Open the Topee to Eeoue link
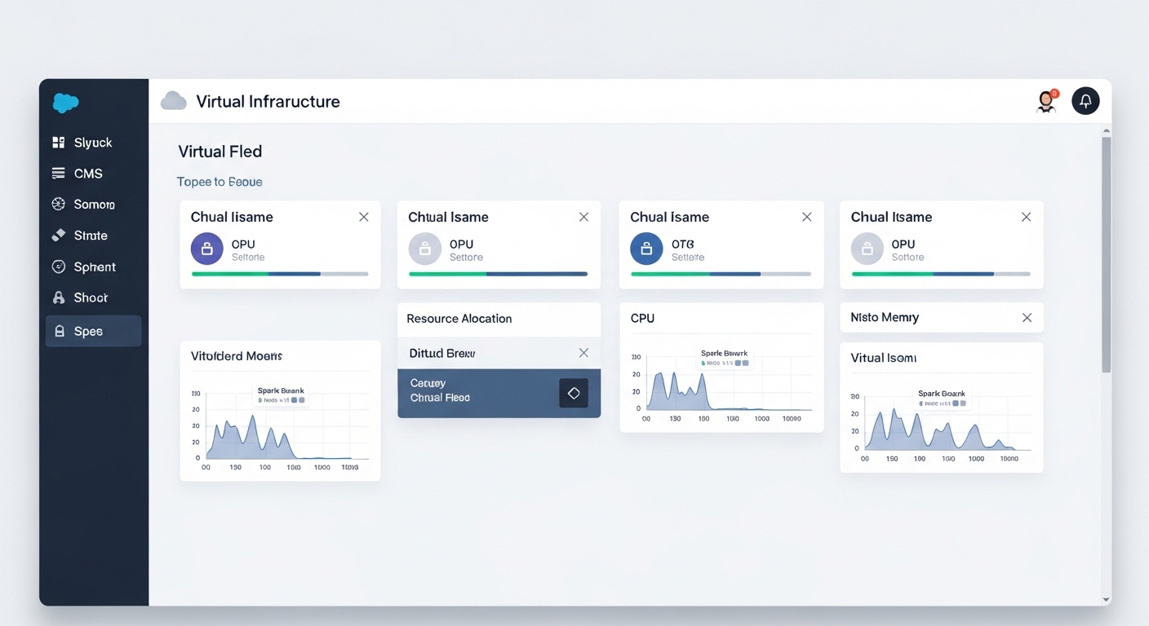This screenshot has width=1149, height=626. click(220, 181)
